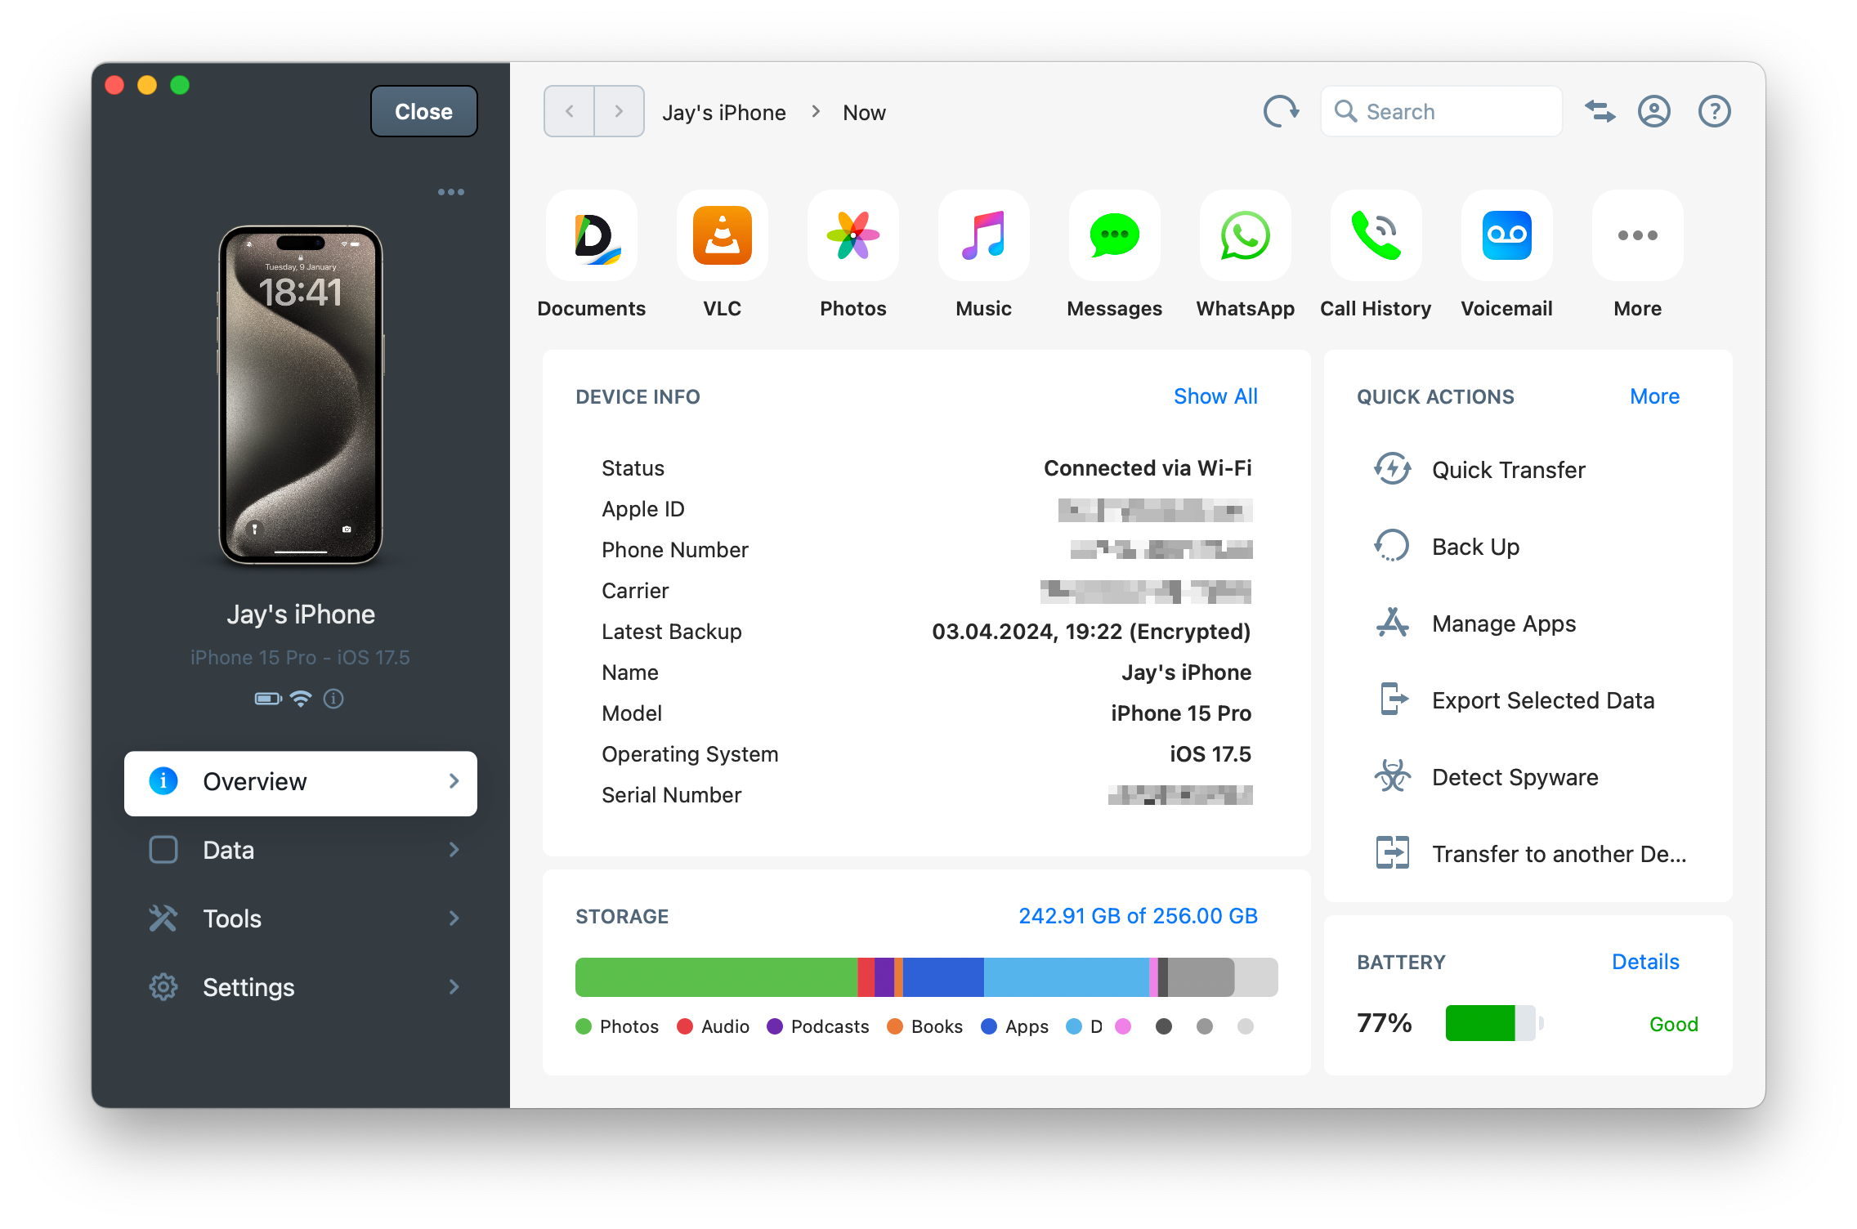Click Jay's iPhone name in sidebar
The width and height of the screenshot is (1857, 1229).
click(x=301, y=614)
